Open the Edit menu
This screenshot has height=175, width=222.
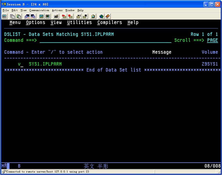click(x=15, y=10)
